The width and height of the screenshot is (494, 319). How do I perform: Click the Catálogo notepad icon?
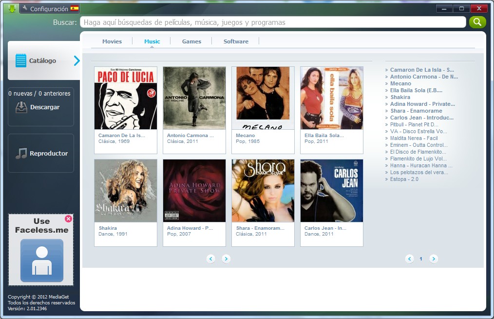coord(21,60)
